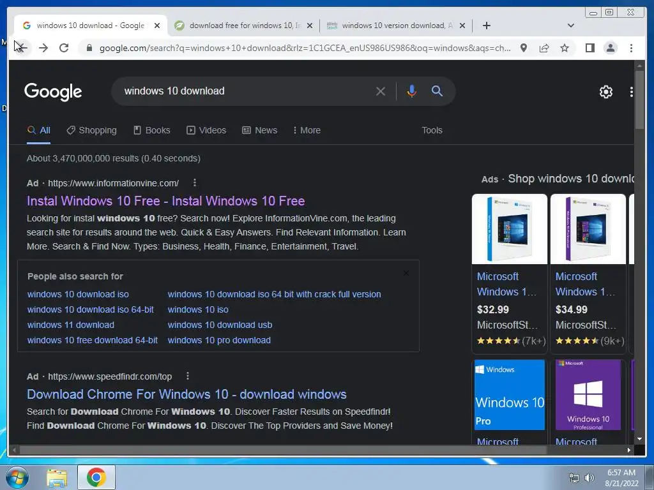This screenshot has height=490, width=654.
Task: Open a new browser tab
Action: tap(486, 26)
